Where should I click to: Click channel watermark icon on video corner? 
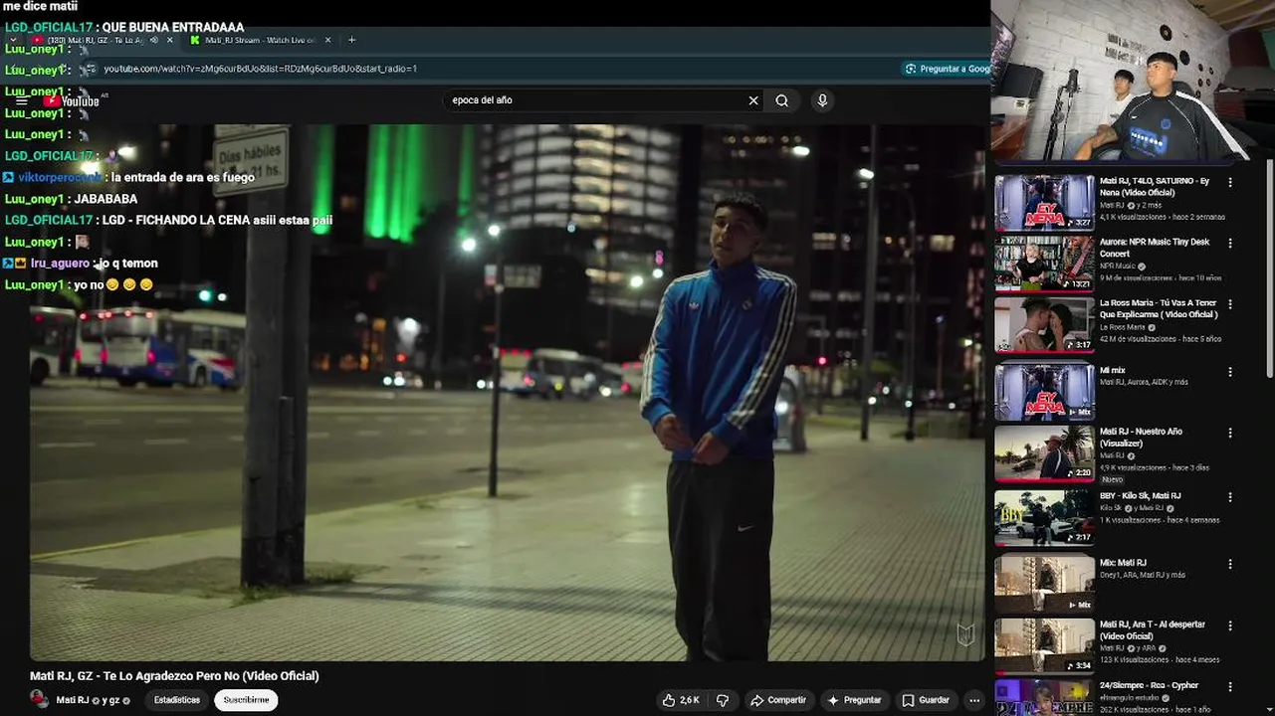[x=965, y=634]
